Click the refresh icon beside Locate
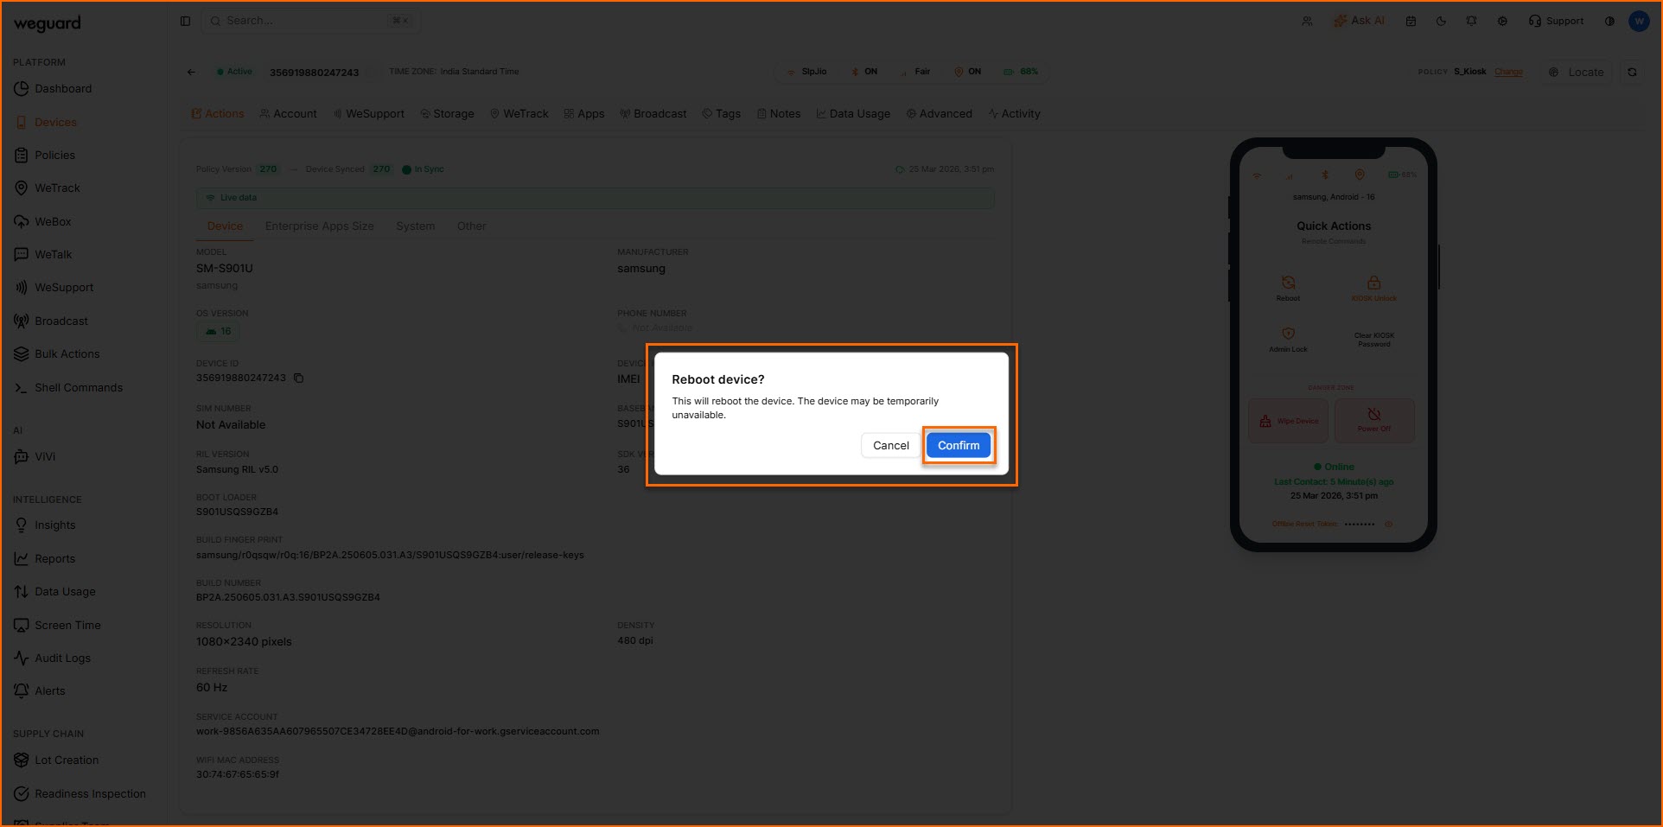This screenshot has height=827, width=1663. point(1632,73)
